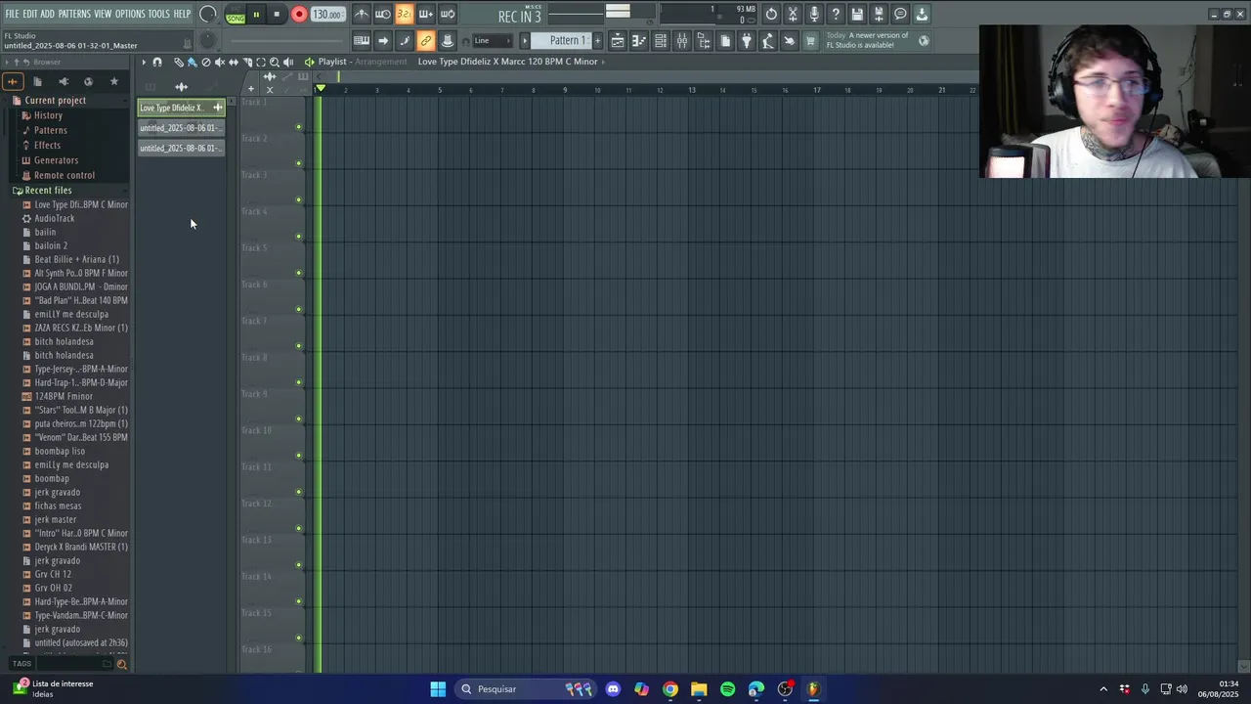The width and height of the screenshot is (1251, 704).
Task: Show hidden system tray icons chevron
Action: coord(1103,689)
